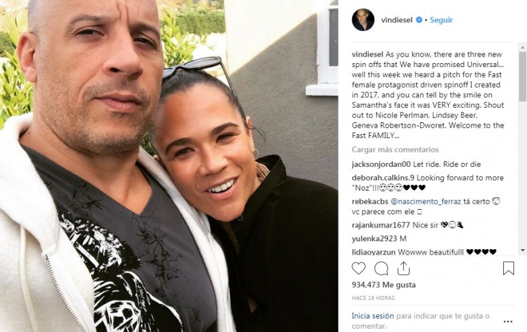Share the post using the upload arrow icon
Image resolution: width=527 pixels, height=332 pixels.
click(403, 268)
